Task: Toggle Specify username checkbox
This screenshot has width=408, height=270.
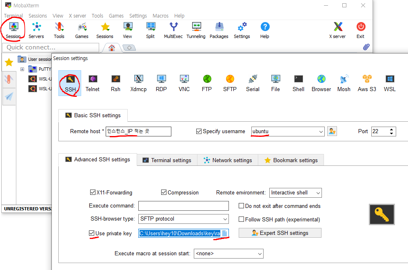Action: tap(199, 132)
